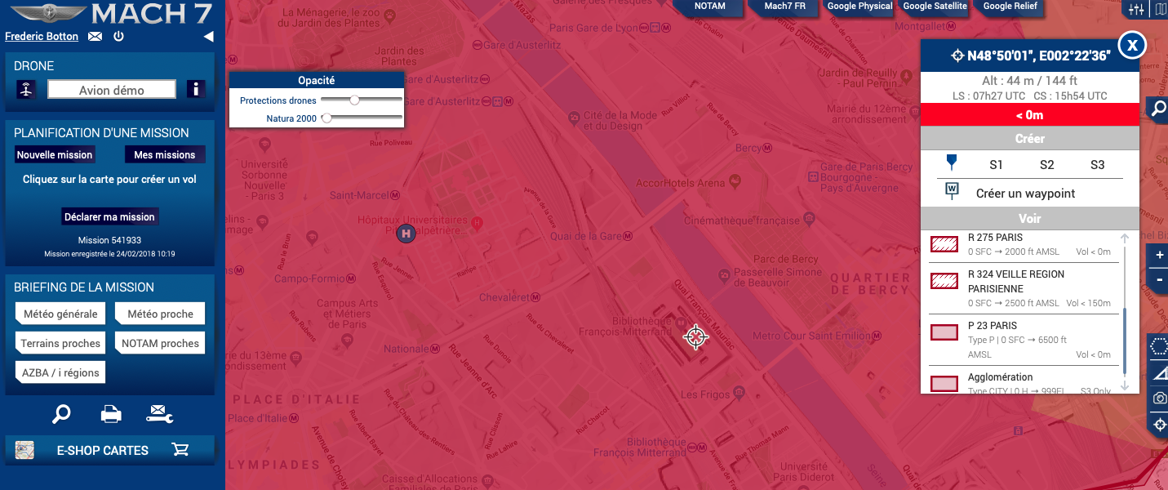Open Terrains proches briefing
1168x490 pixels.
tap(60, 343)
